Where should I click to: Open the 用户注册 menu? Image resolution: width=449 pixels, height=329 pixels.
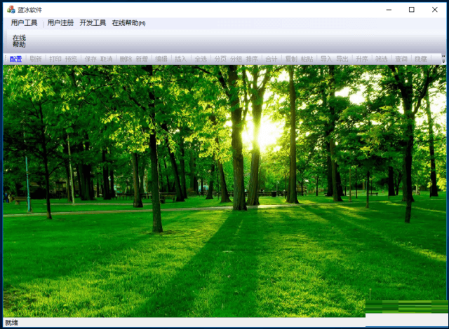(60, 23)
